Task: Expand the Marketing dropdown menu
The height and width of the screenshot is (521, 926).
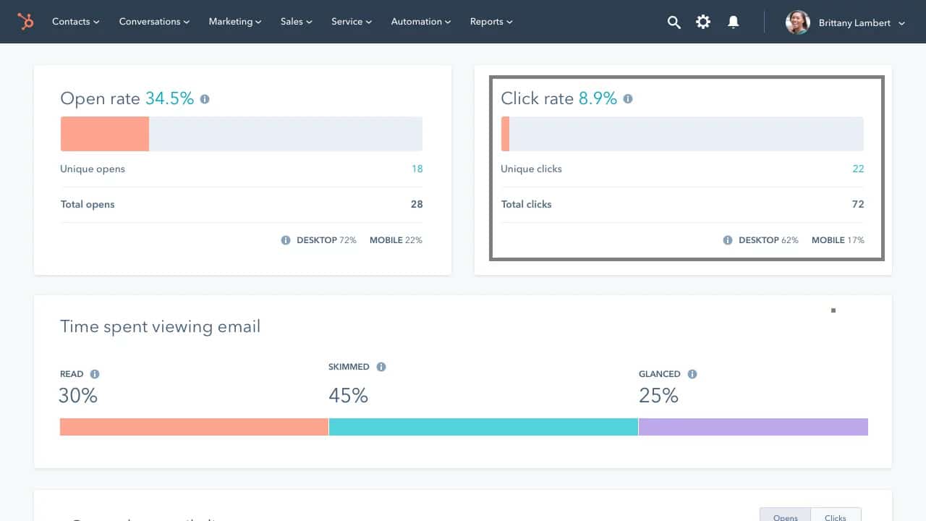Action: pos(235,22)
